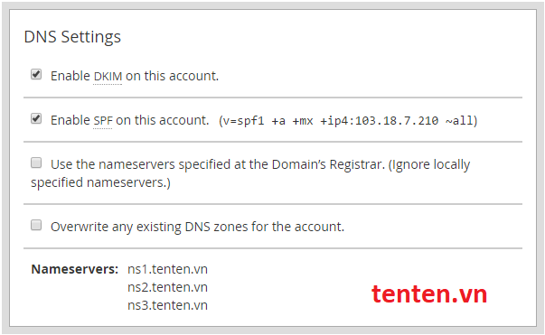Click the DNS Settings heading
545x335 pixels.
coord(72,37)
